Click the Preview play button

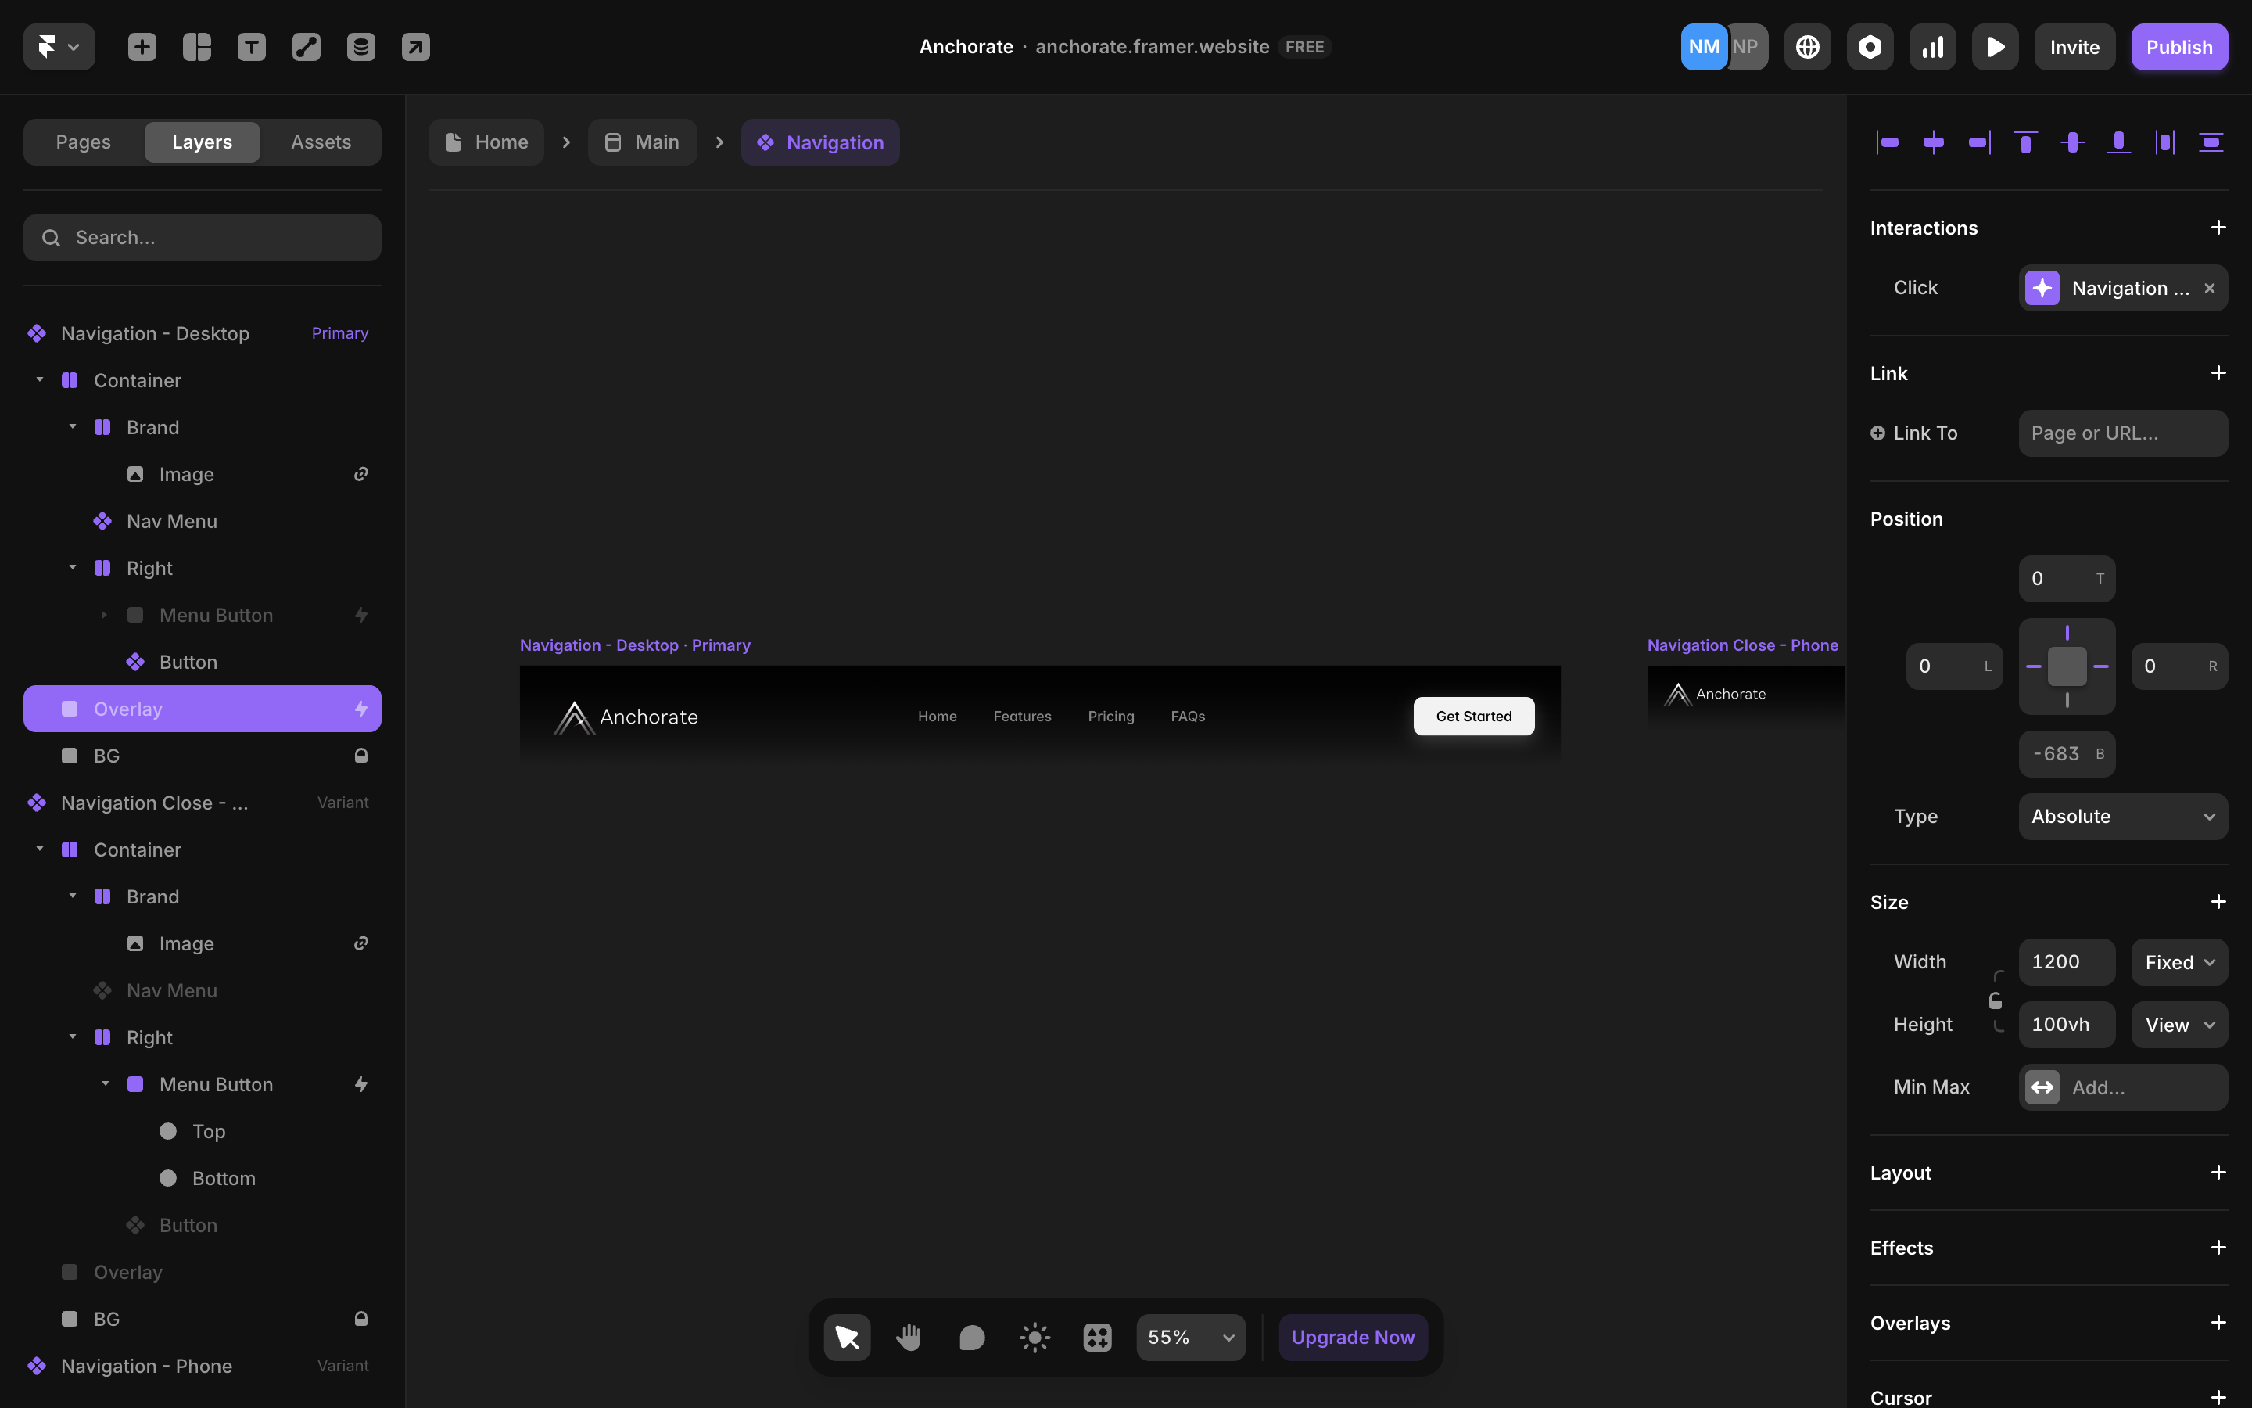1996,47
